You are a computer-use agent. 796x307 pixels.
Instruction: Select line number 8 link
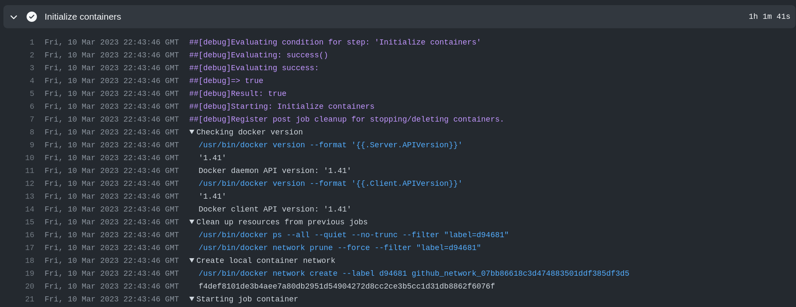pyautogui.click(x=32, y=132)
